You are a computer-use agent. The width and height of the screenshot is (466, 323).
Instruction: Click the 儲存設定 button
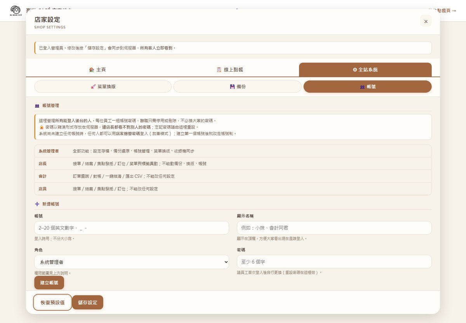point(87,302)
